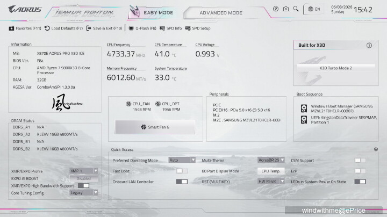387x217 pixels.
Task: Toggle CSM Support switch
Action: click(x=360, y=160)
